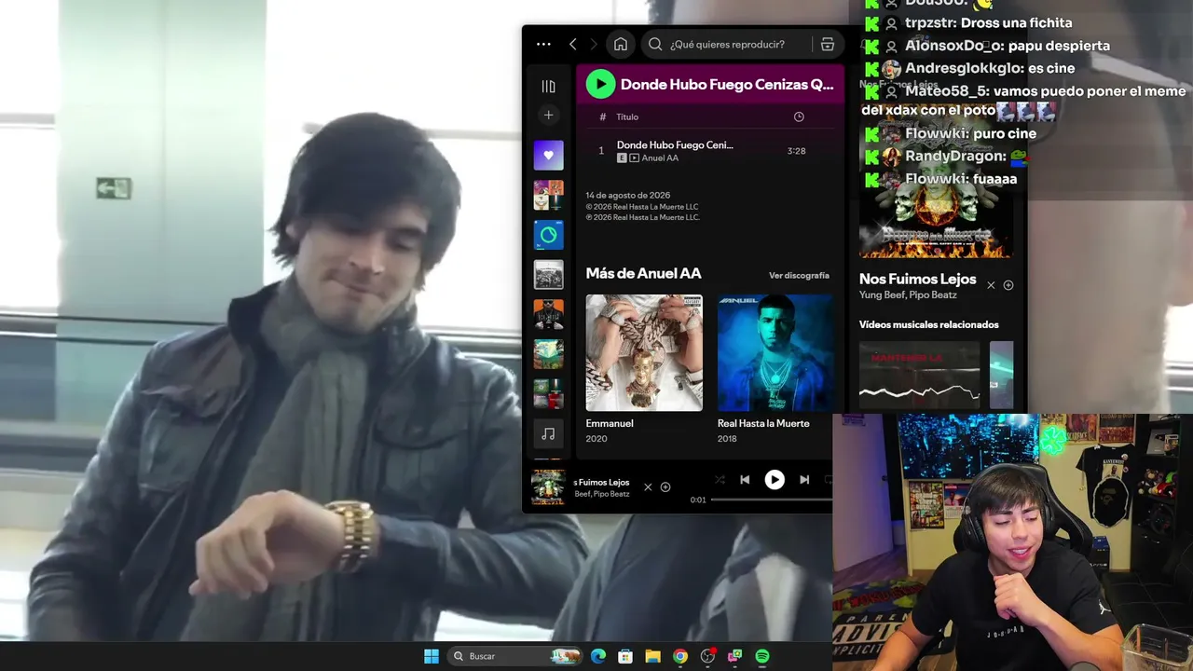Click the 'Real Hasta la Muerte' album title

pyautogui.click(x=763, y=423)
